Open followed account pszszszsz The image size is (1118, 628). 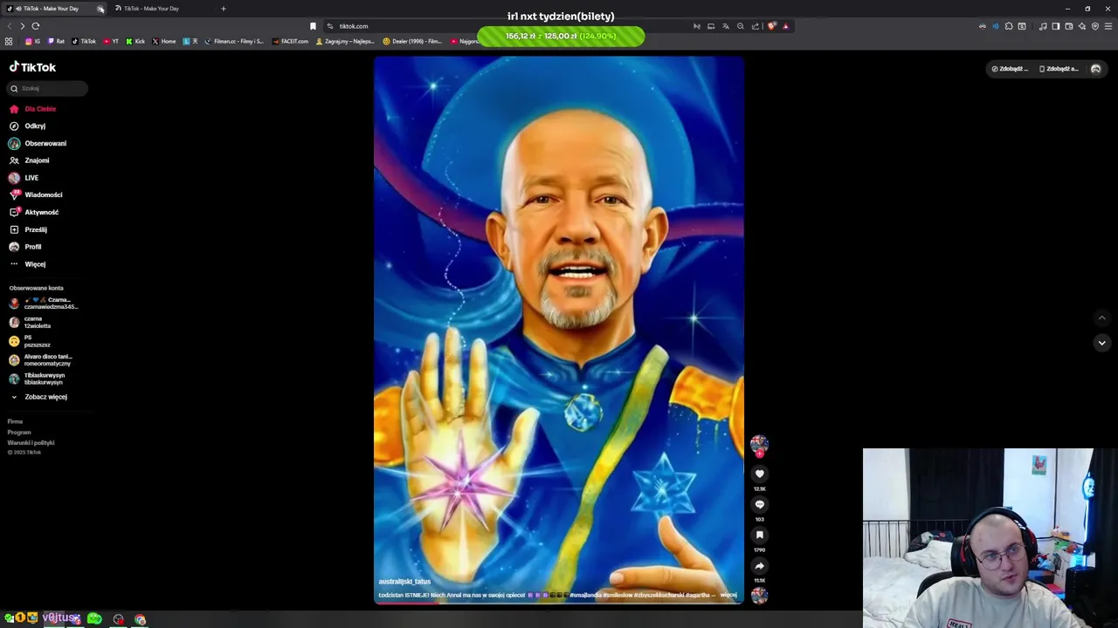(x=30, y=341)
